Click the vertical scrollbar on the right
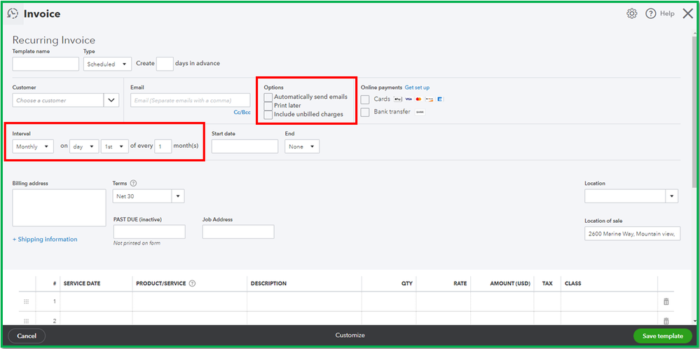Screen dimensions: 700x349 tap(694, 111)
